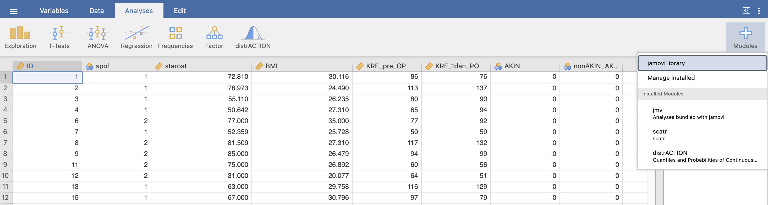Click starost value 55.110

pos(201,99)
